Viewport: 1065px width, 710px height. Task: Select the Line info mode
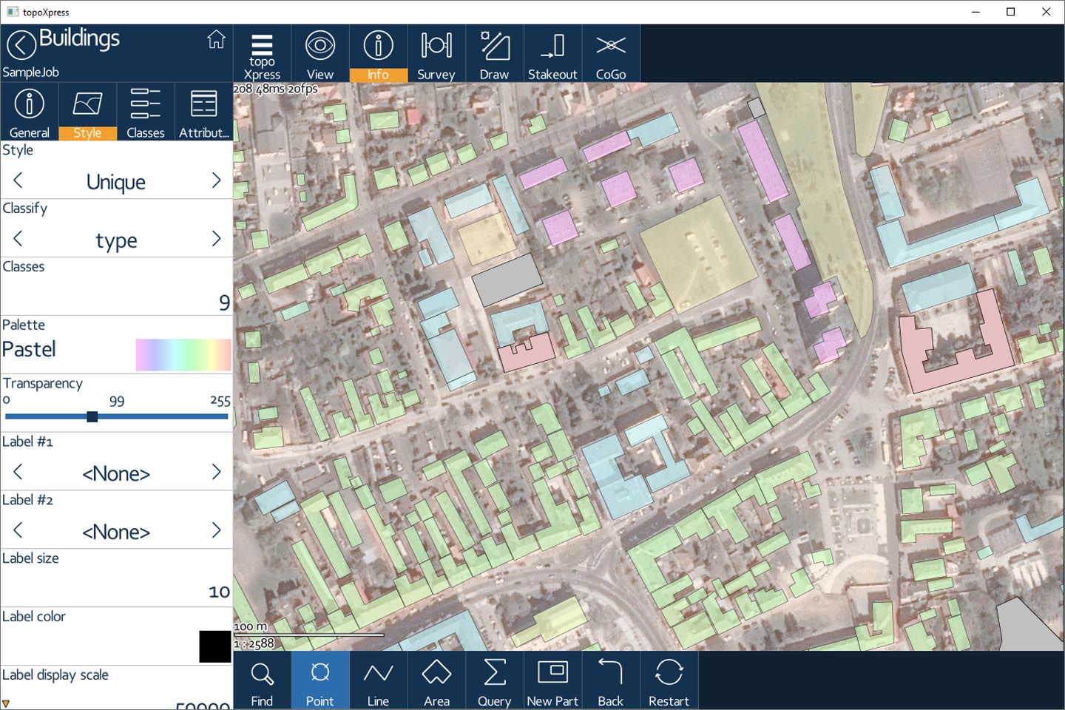coord(378,680)
